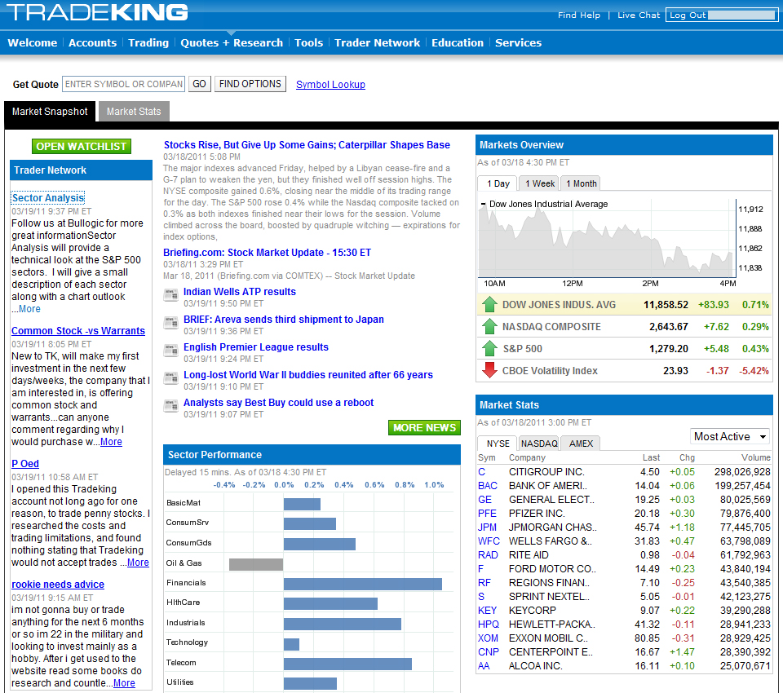Show the 1 Week chart tab
783x693 pixels.
[540, 183]
